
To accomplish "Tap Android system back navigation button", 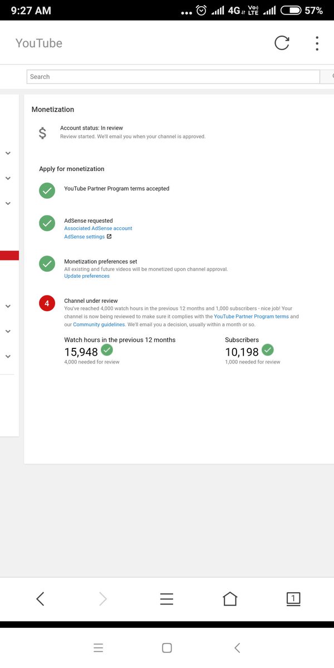I will pos(237,647).
